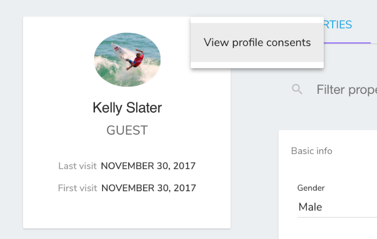
Task: Click the Gender field label
Action: coord(311,188)
